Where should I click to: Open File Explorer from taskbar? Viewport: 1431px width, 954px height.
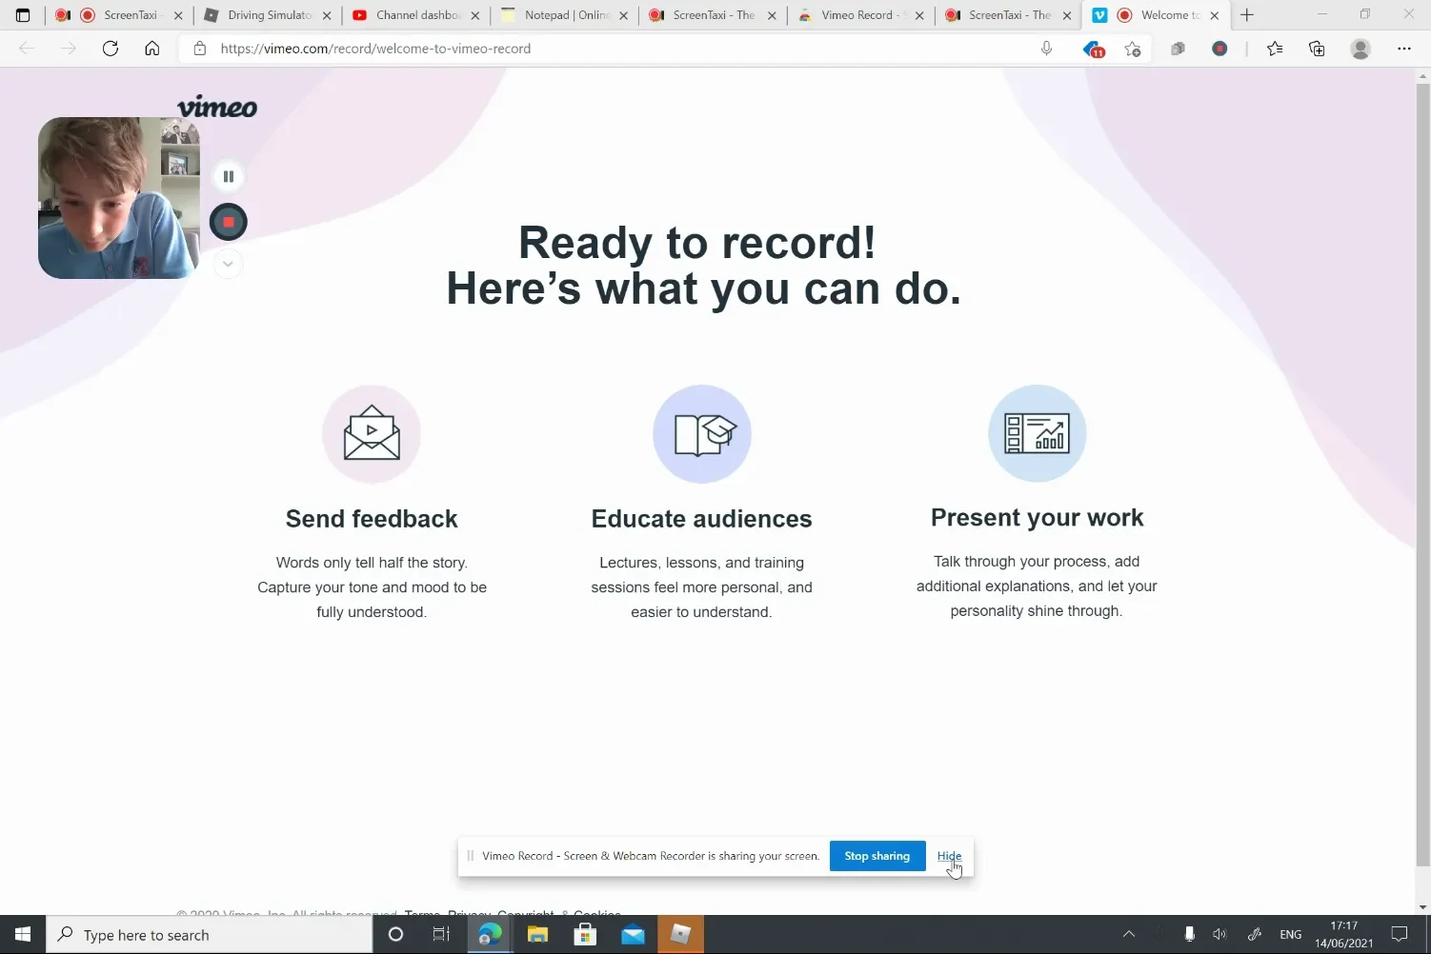[537, 935]
